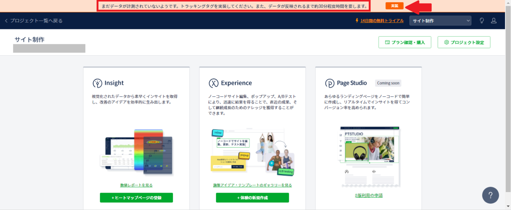Open the 14日間の無料トライアル link
Viewport: 511px width, 210px height.
coord(382,20)
